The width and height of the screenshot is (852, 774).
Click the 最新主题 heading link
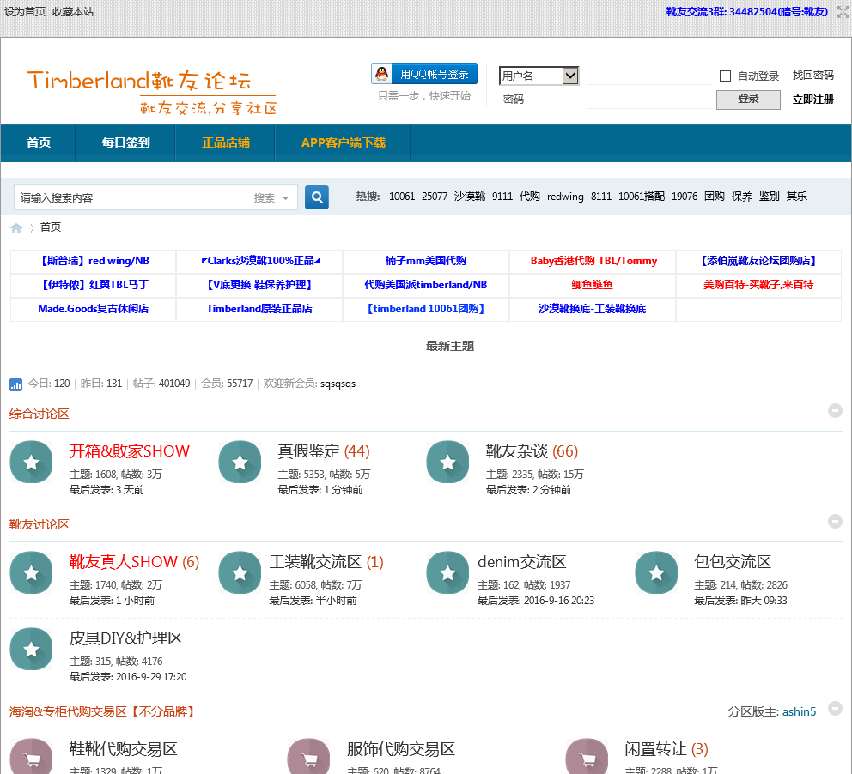pos(450,346)
